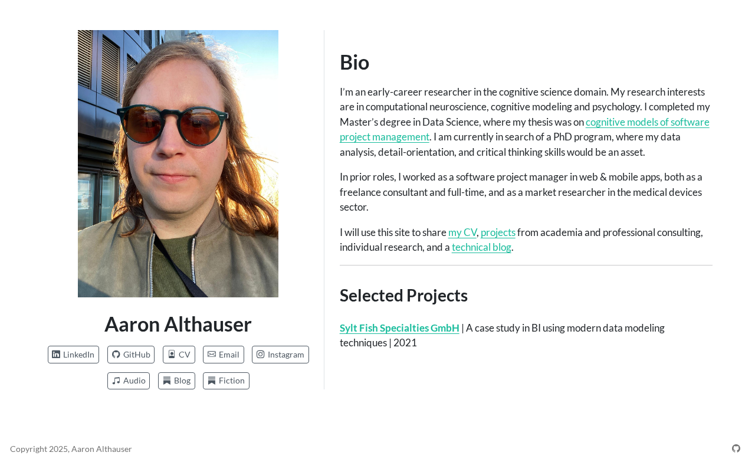This screenshot has height=472, width=755.
Task: Click the Aaron Althauser name heading
Action: [178, 324]
